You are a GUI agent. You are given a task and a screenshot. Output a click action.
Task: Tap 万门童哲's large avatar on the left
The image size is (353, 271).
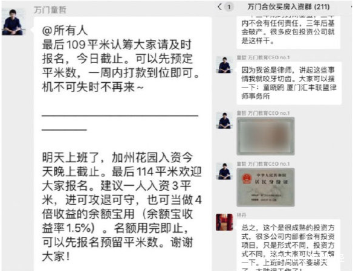(12, 22)
